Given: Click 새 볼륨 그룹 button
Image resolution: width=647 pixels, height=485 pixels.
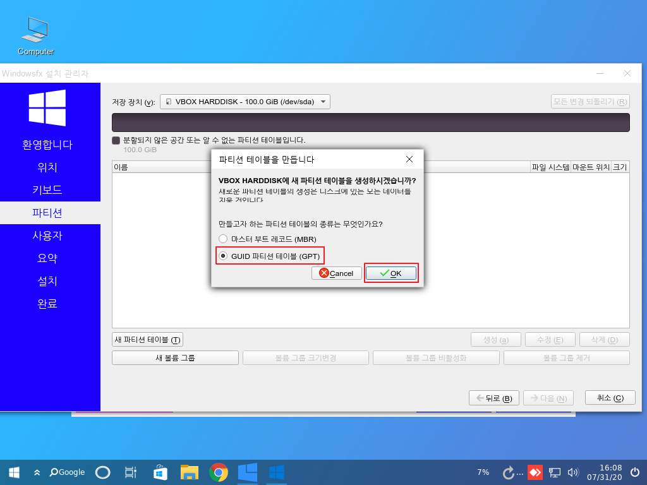Looking at the screenshot, I should click(x=175, y=358).
